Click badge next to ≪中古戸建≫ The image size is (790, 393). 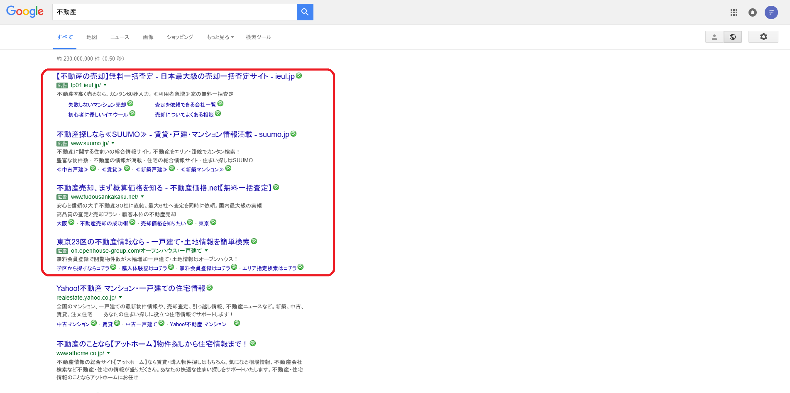(x=93, y=168)
